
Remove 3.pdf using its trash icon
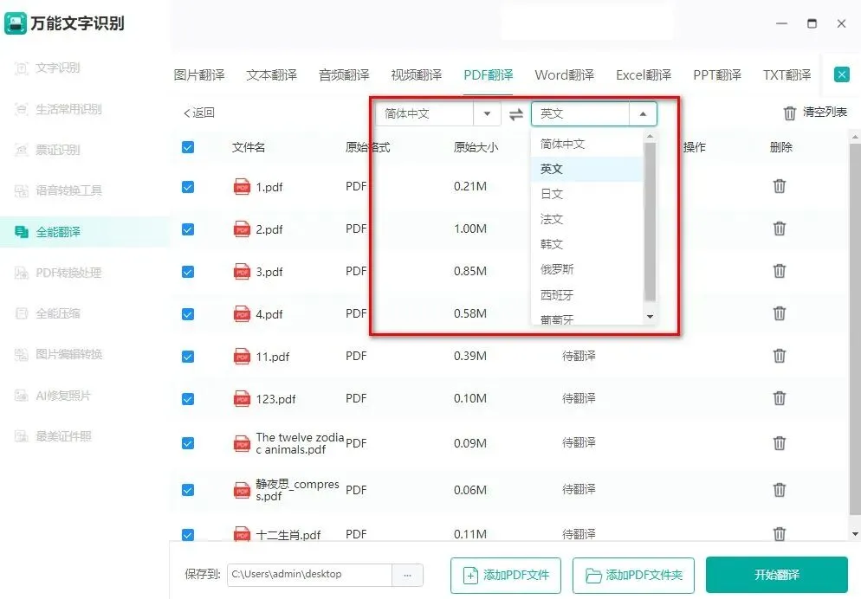click(x=780, y=270)
